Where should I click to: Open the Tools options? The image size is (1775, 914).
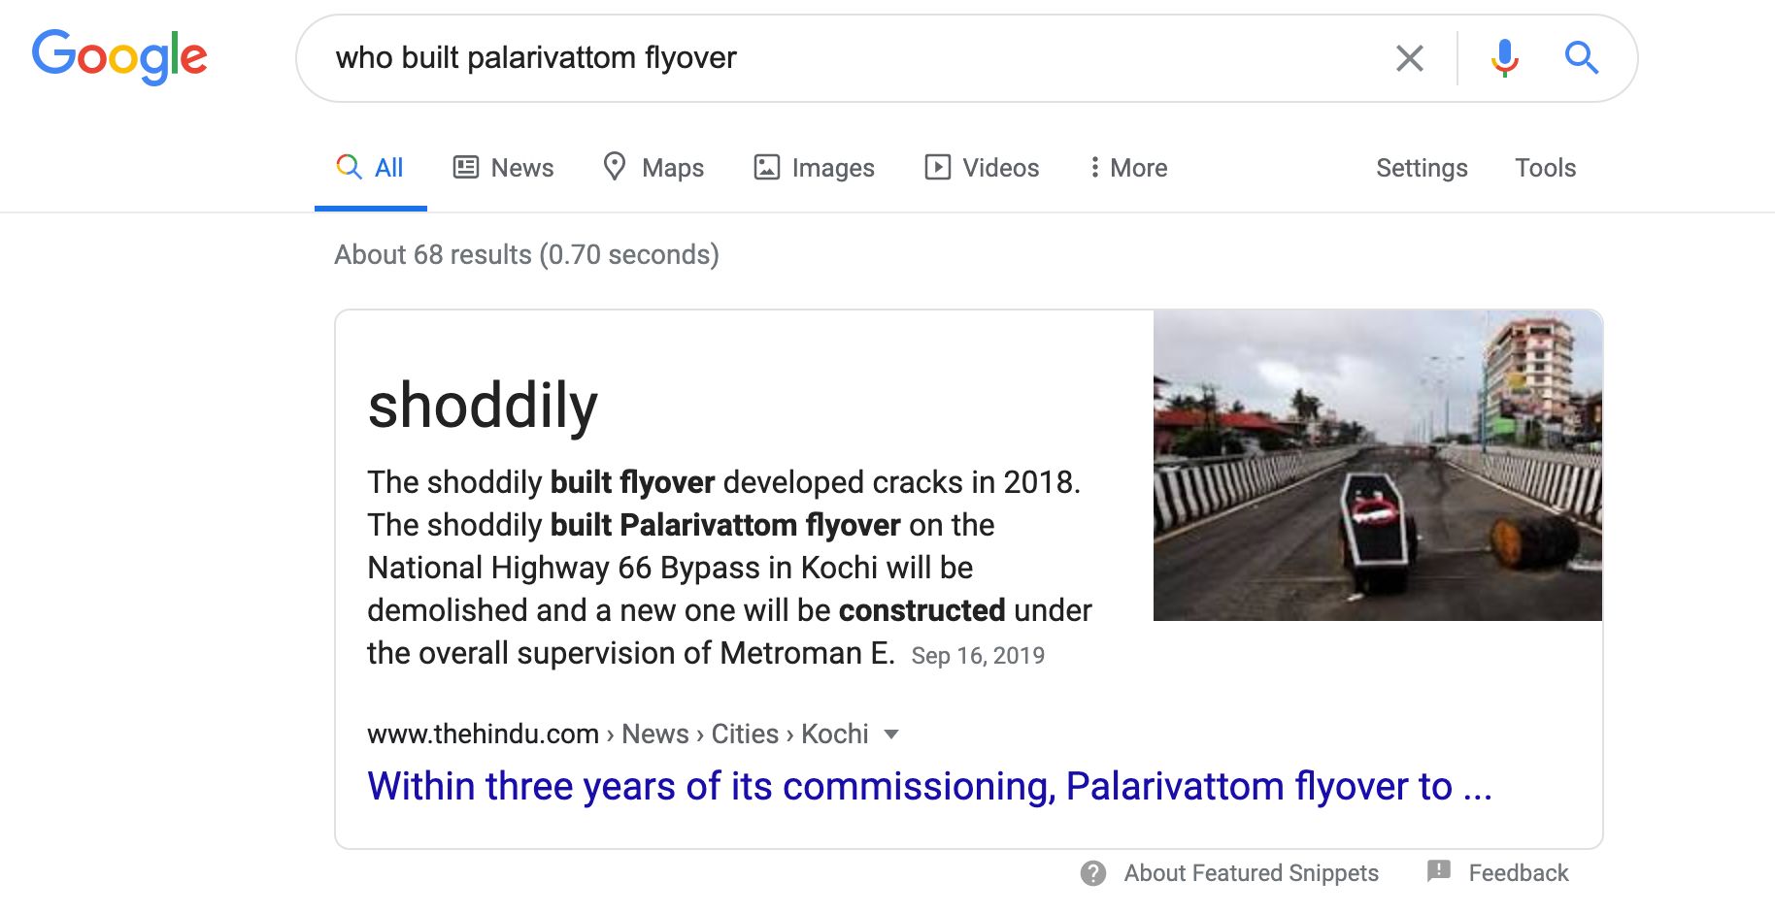(x=1544, y=167)
